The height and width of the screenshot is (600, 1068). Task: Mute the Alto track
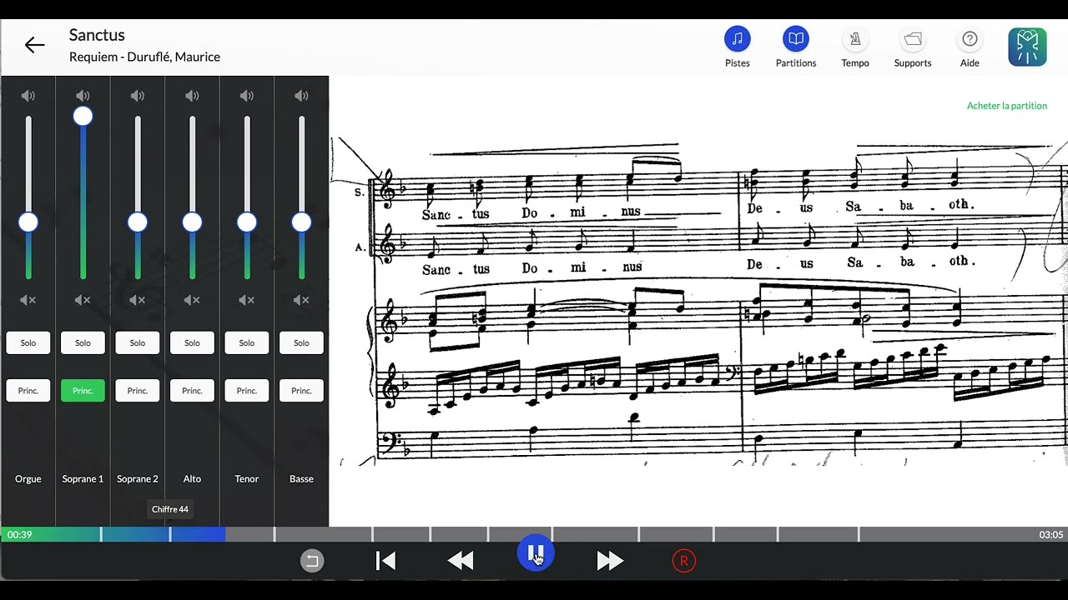point(192,300)
